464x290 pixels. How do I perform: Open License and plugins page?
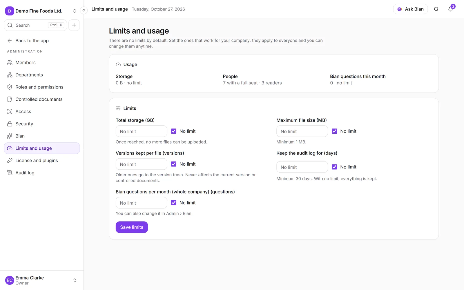42,160
